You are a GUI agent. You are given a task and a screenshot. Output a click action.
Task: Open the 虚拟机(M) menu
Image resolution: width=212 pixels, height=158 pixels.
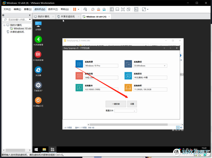(40, 9)
